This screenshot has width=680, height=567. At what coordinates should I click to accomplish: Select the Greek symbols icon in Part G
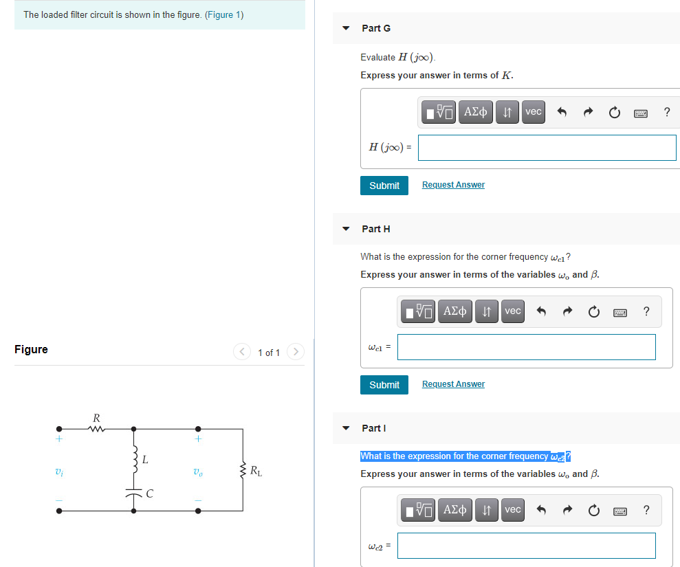[x=475, y=111]
